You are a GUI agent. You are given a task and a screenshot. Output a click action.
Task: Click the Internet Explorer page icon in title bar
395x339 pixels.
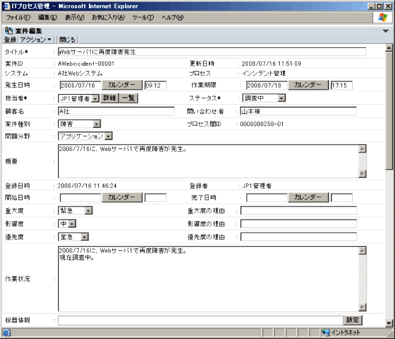[7, 6]
